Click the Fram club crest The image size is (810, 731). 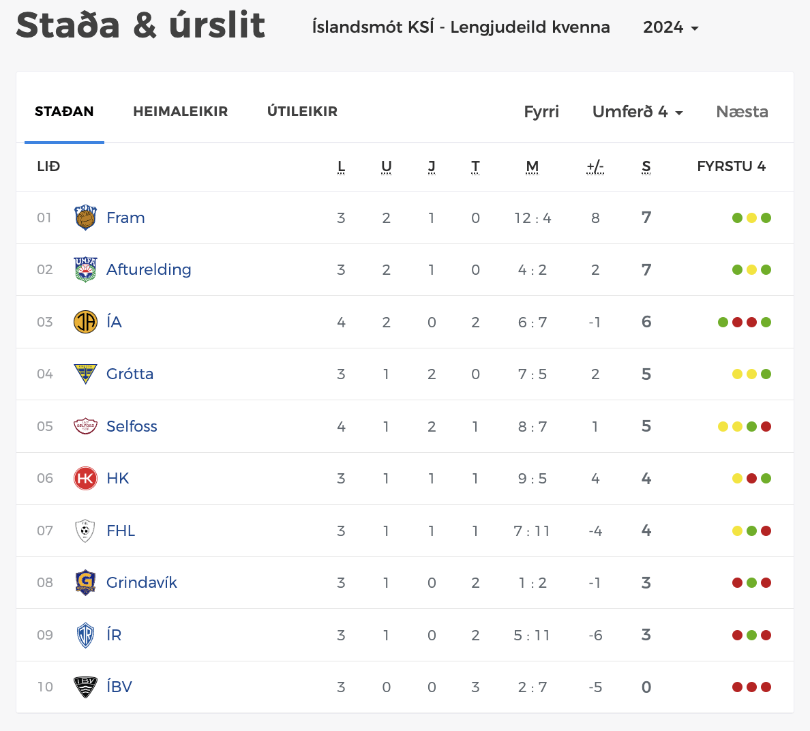pos(85,218)
